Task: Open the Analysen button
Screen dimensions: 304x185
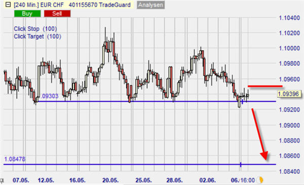Action: click(x=150, y=5)
